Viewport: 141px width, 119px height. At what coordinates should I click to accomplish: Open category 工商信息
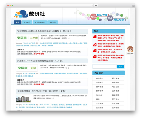[116, 91]
